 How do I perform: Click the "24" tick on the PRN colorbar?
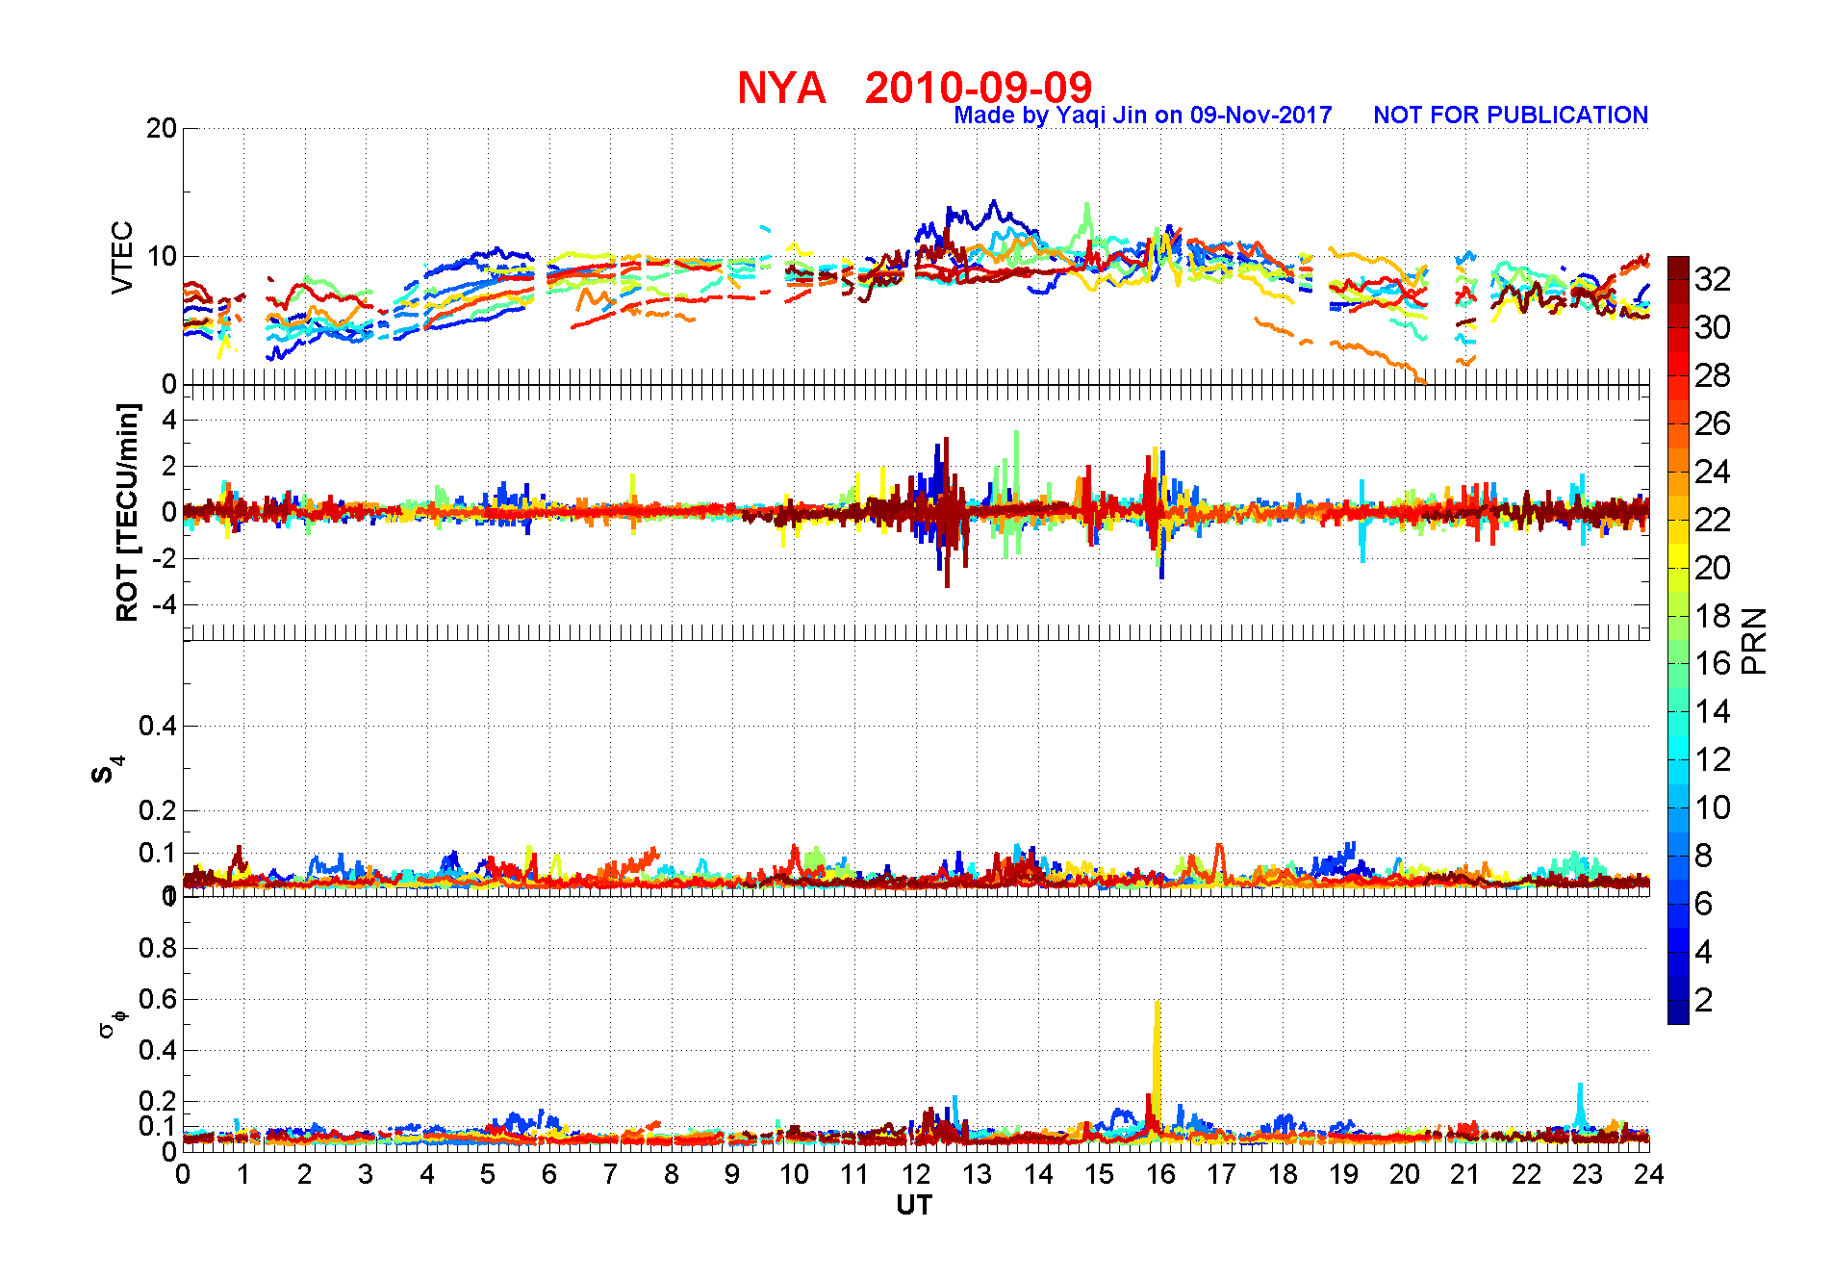coord(1713,472)
